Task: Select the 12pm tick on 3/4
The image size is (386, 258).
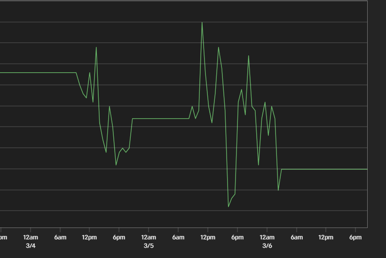Action: point(89,237)
